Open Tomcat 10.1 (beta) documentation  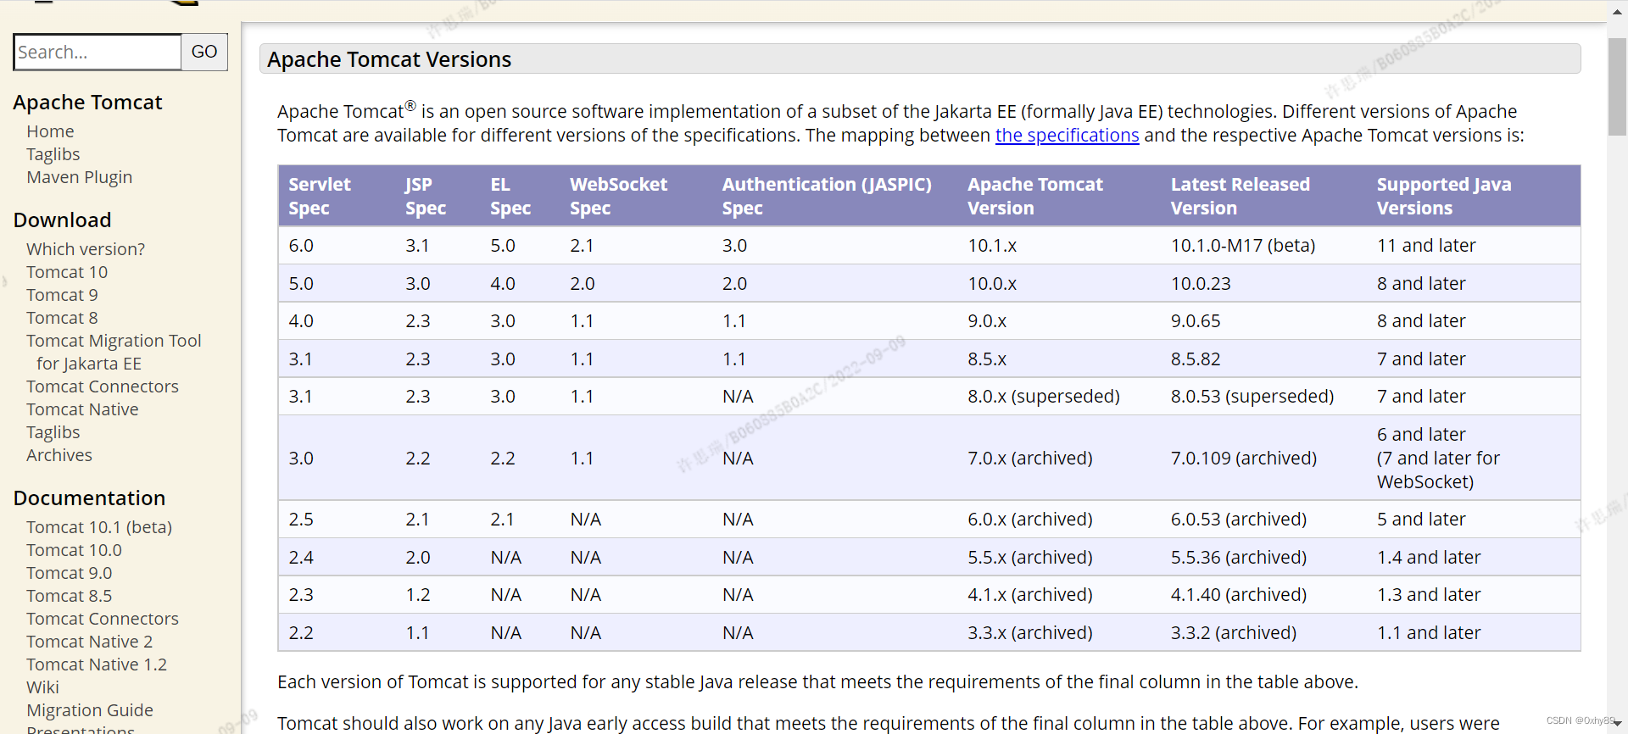tap(99, 527)
